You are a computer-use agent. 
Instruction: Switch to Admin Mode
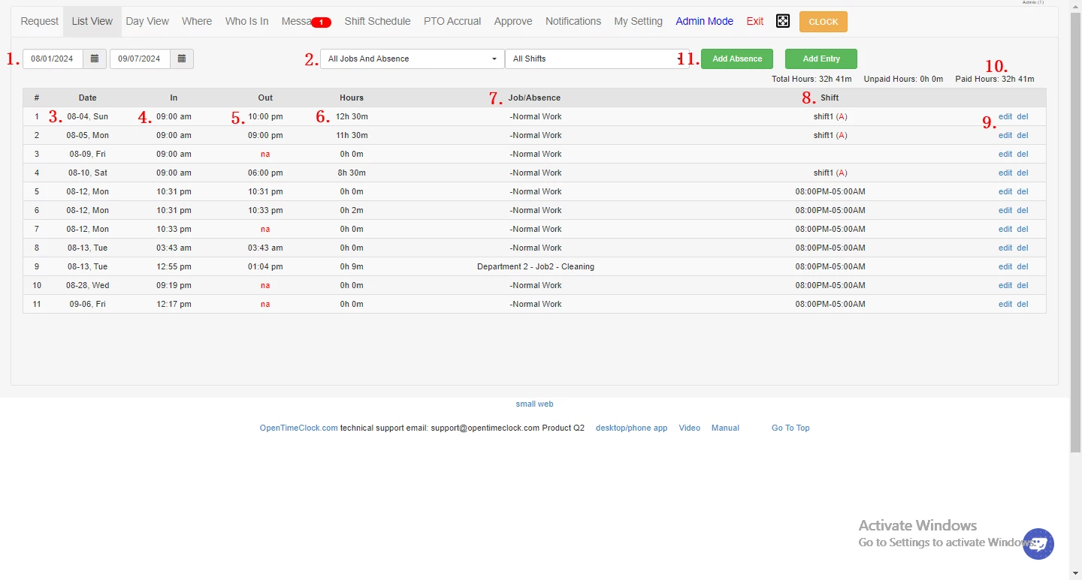point(704,21)
